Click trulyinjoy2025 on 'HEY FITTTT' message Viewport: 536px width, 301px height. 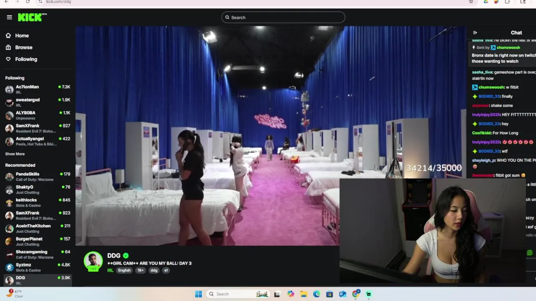[x=486, y=115]
